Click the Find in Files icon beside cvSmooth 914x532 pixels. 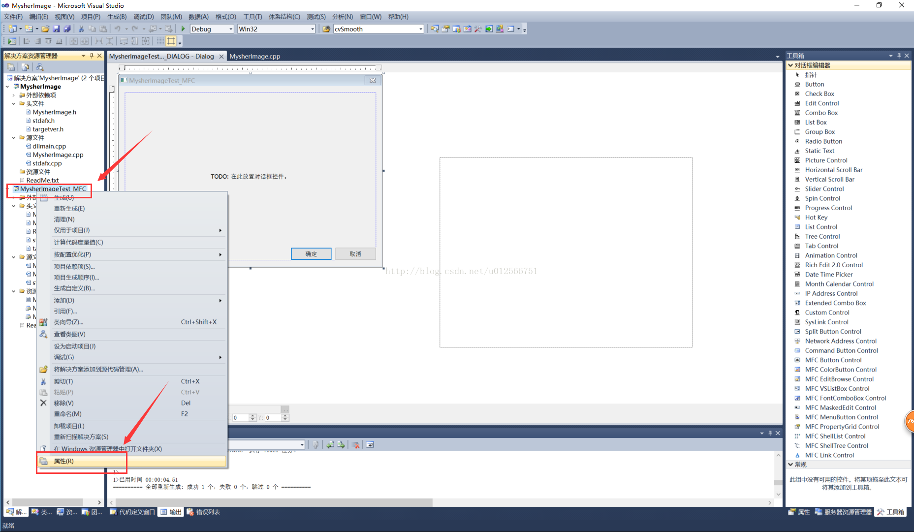click(x=326, y=29)
